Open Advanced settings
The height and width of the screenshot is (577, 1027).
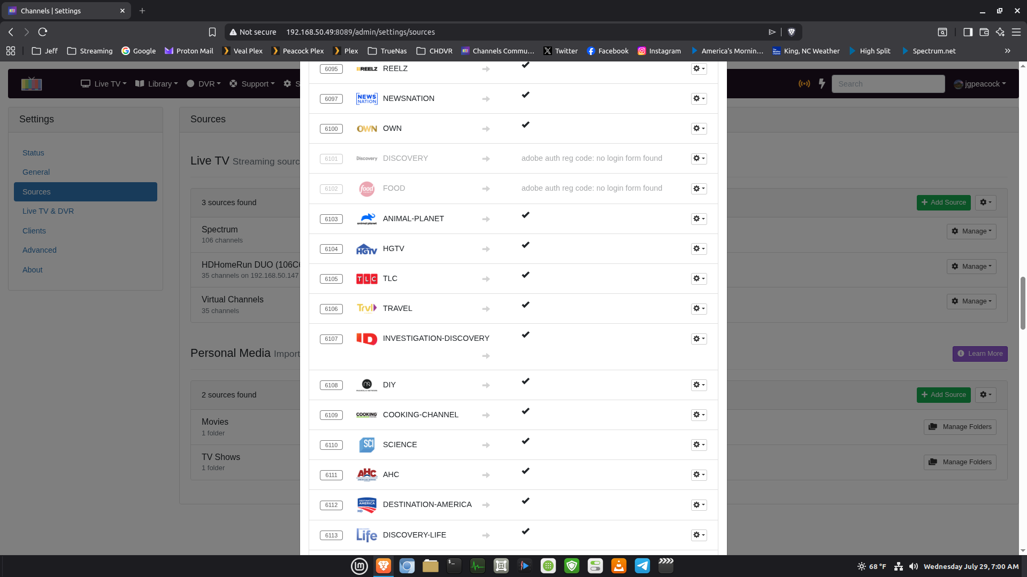tap(40, 250)
